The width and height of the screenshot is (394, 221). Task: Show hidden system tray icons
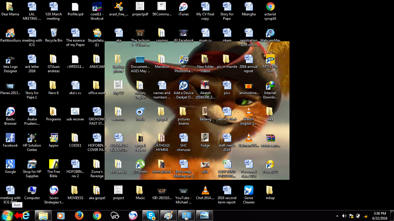pyautogui.click(x=337, y=216)
